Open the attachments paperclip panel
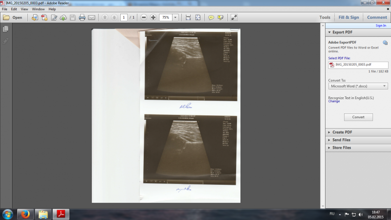The width and height of the screenshot is (391, 220). pyautogui.click(x=6, y=41)
